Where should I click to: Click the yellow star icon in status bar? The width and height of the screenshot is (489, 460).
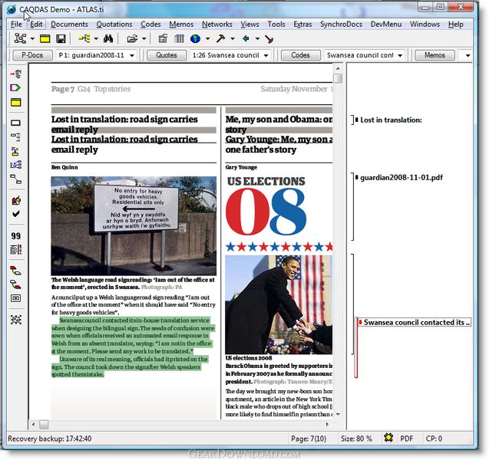point(388,438)
